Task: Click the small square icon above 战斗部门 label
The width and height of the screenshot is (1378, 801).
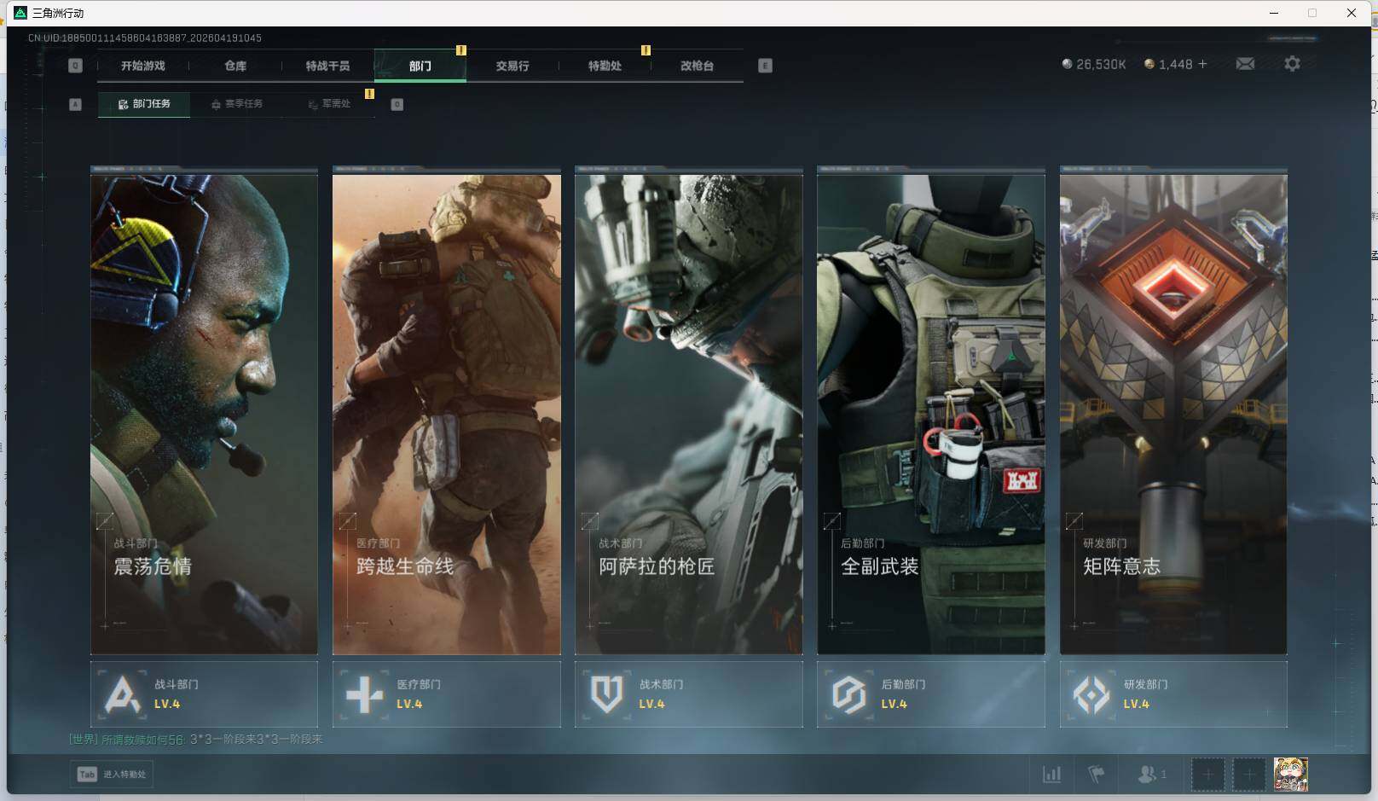Action: pos(105,520)
